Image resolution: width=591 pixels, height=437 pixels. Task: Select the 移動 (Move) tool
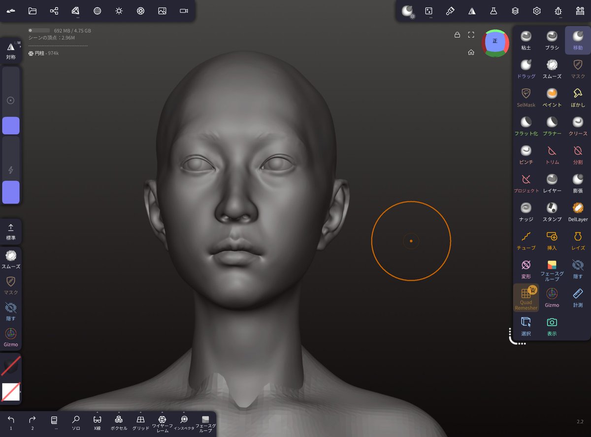578,40
